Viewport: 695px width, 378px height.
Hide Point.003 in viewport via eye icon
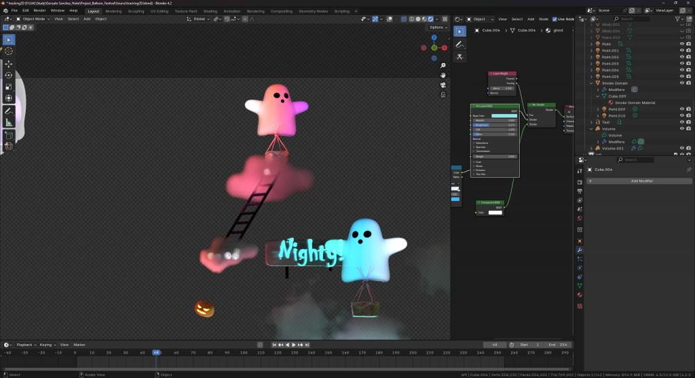point(681,63)
